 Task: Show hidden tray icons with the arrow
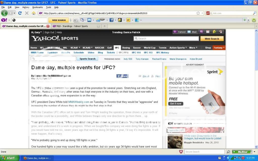[228, 158]
